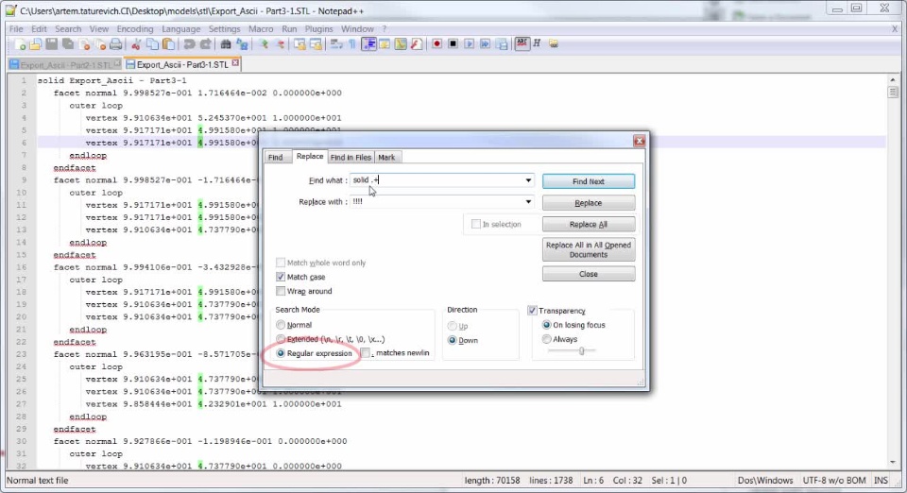Open the Plugins menu
The image size is (907, 493).
(318, 29)
